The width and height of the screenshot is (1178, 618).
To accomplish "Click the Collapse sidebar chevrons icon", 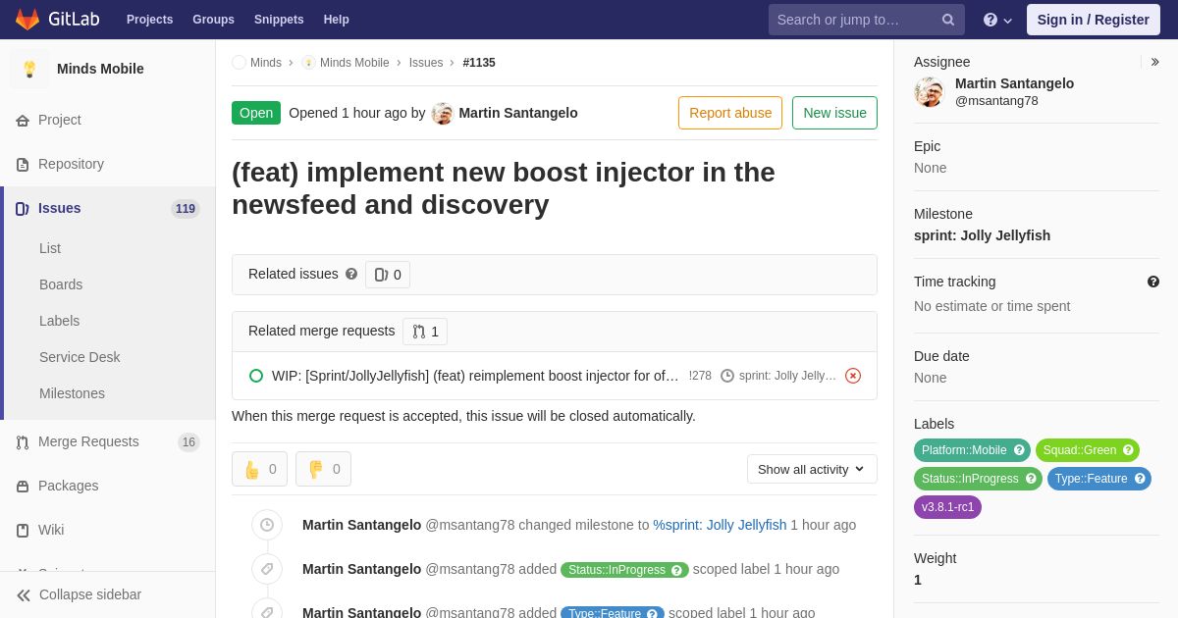I will 24,595.
